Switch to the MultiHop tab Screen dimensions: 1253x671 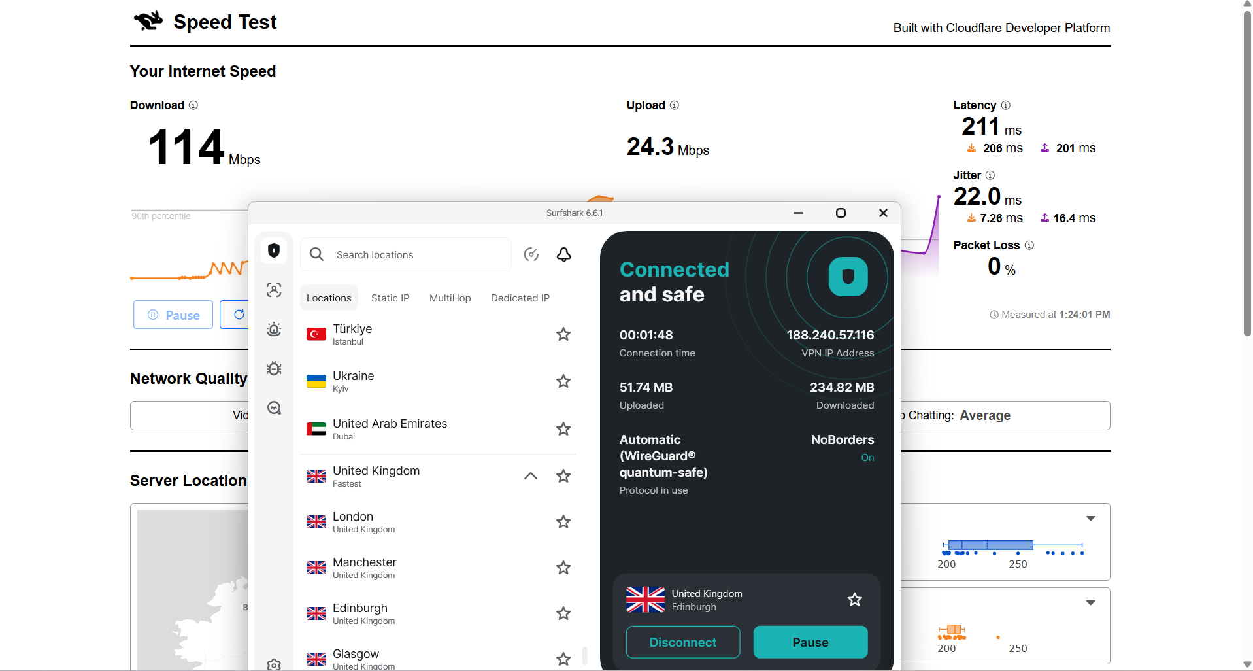pos(450,298)
